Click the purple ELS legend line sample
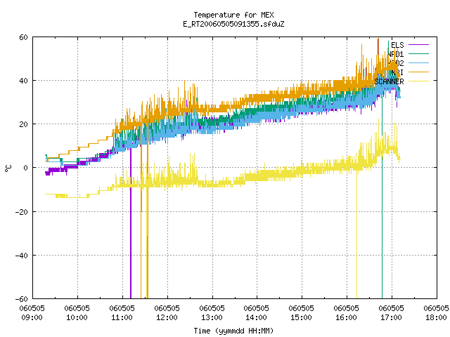This screenshot has height=337, width=450. [418, 45]
